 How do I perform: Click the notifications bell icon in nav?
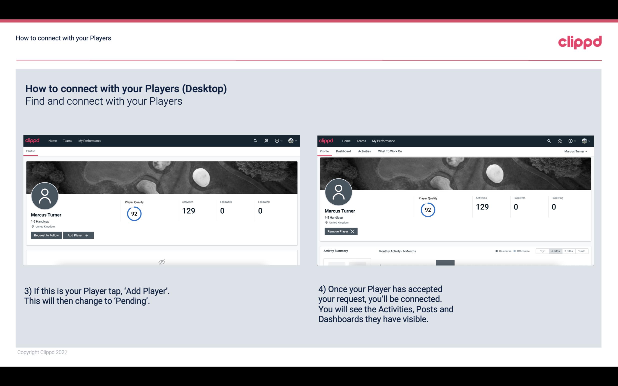(265, 141)
